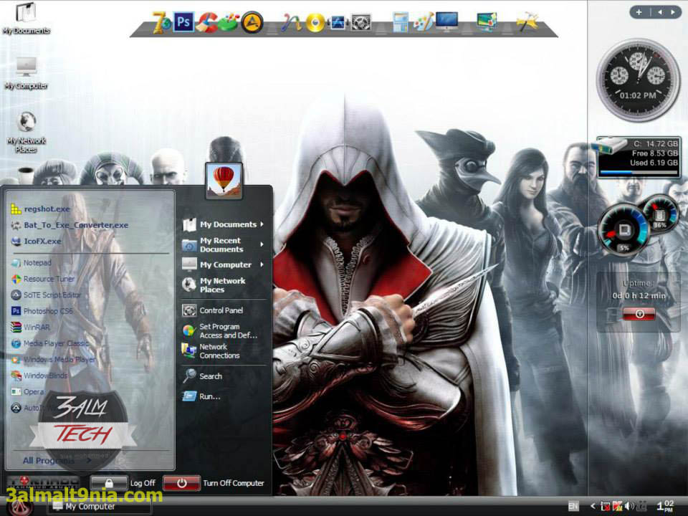Open My Computer desktop icon
Viewport: 688px width, 516px height.
(27, 73)
